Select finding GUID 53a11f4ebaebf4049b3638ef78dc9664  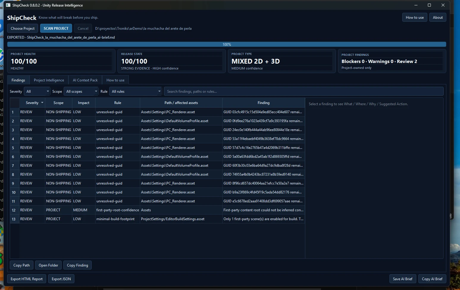tap(263, 139)
